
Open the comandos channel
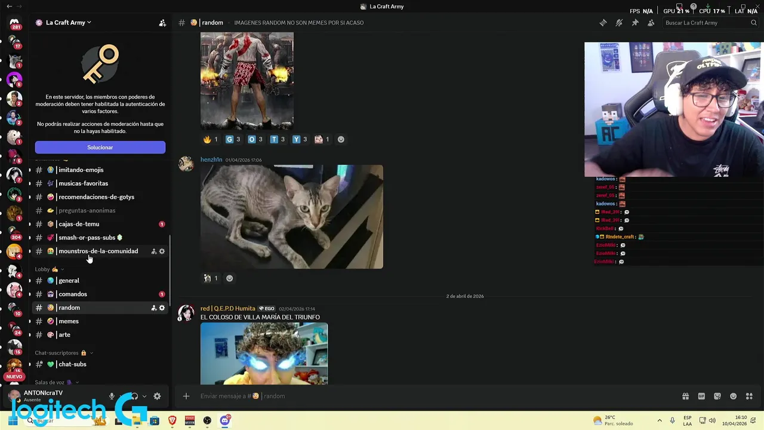(x=100, y=294)
